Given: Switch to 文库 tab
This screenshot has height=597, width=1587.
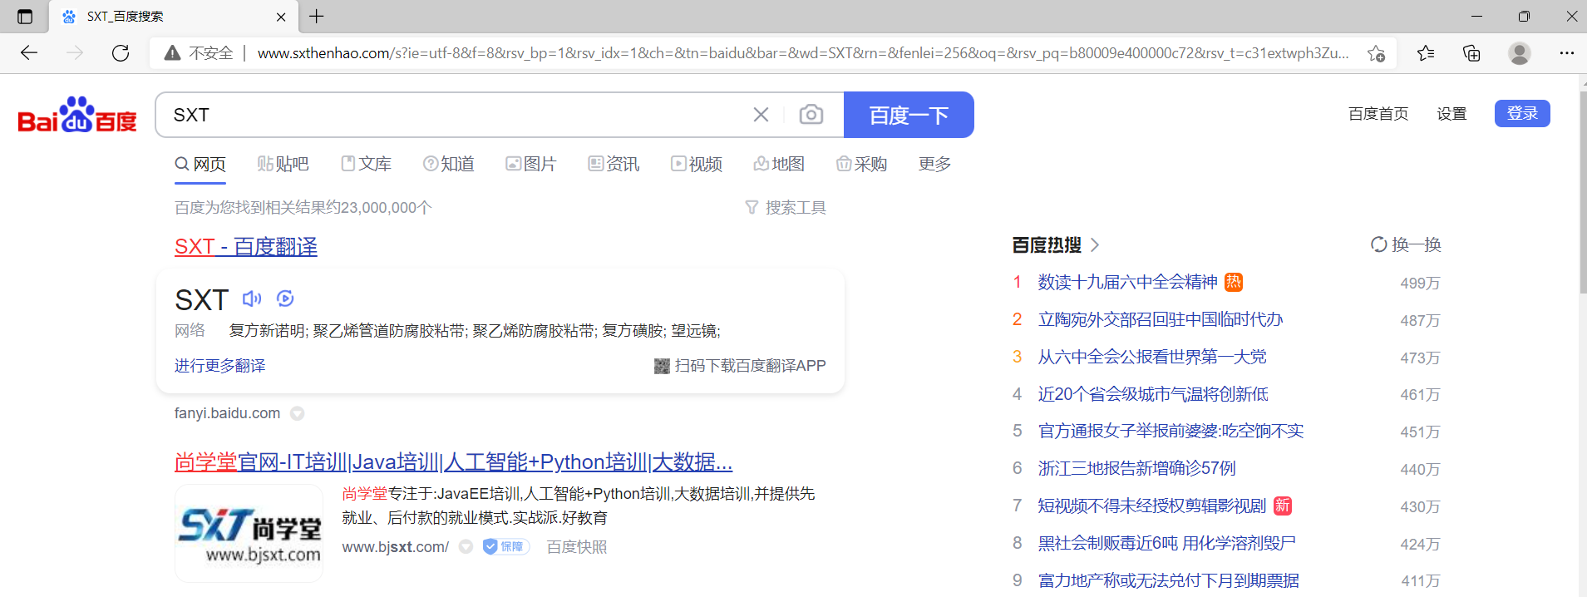Looking at the screenshot, I should pyautogui.click(x=366, y=164).
